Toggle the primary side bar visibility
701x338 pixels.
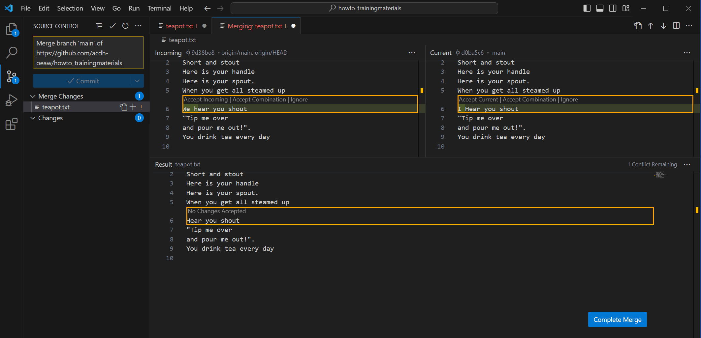[x=587, y=8]
